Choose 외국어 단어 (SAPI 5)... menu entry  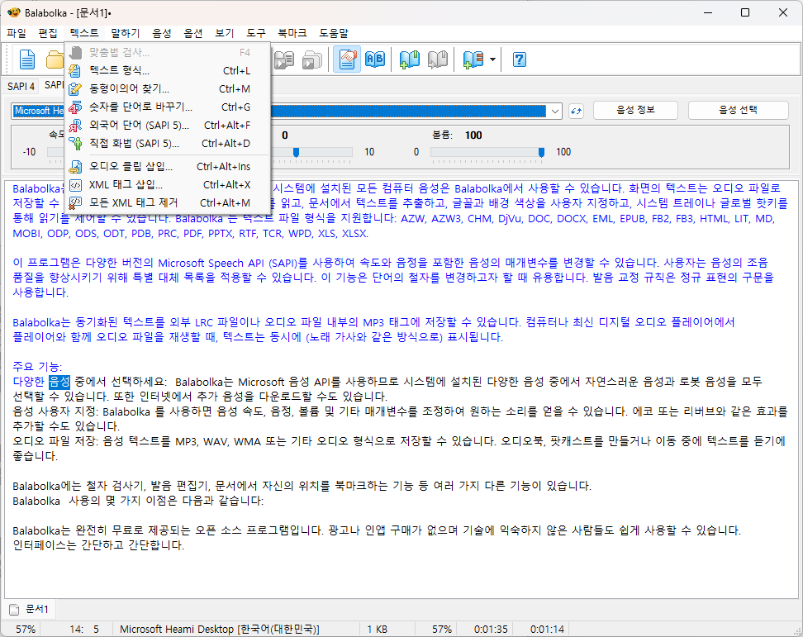(168, 125)
